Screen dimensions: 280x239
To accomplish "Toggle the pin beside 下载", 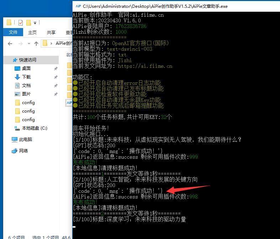I will pyautogui.click(x=56, y=77).
